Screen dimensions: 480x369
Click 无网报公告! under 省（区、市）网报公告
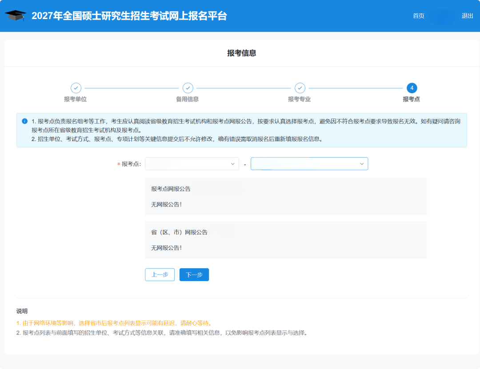[167, 248]
